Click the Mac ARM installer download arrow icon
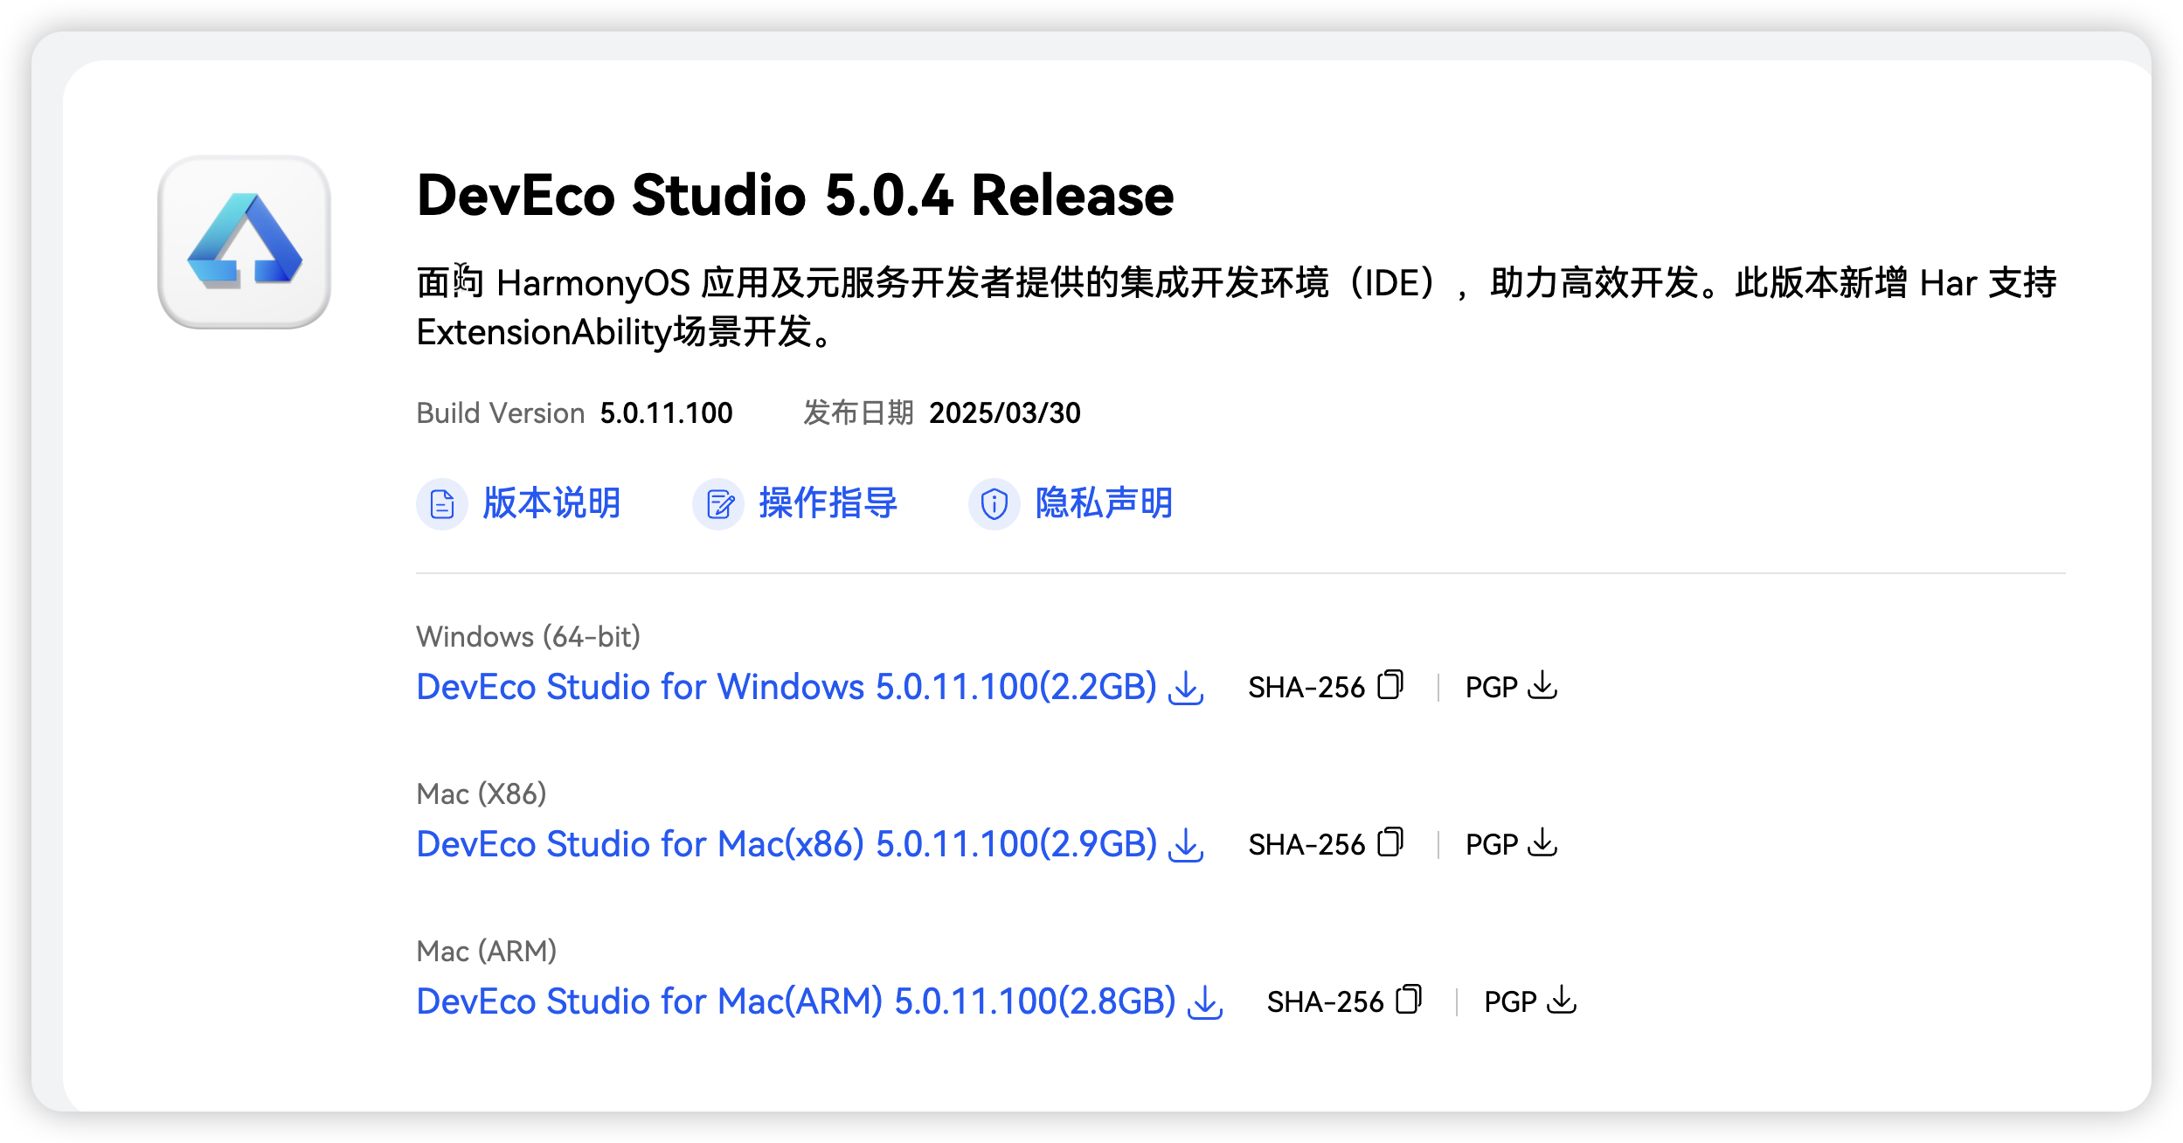 1205,1002
